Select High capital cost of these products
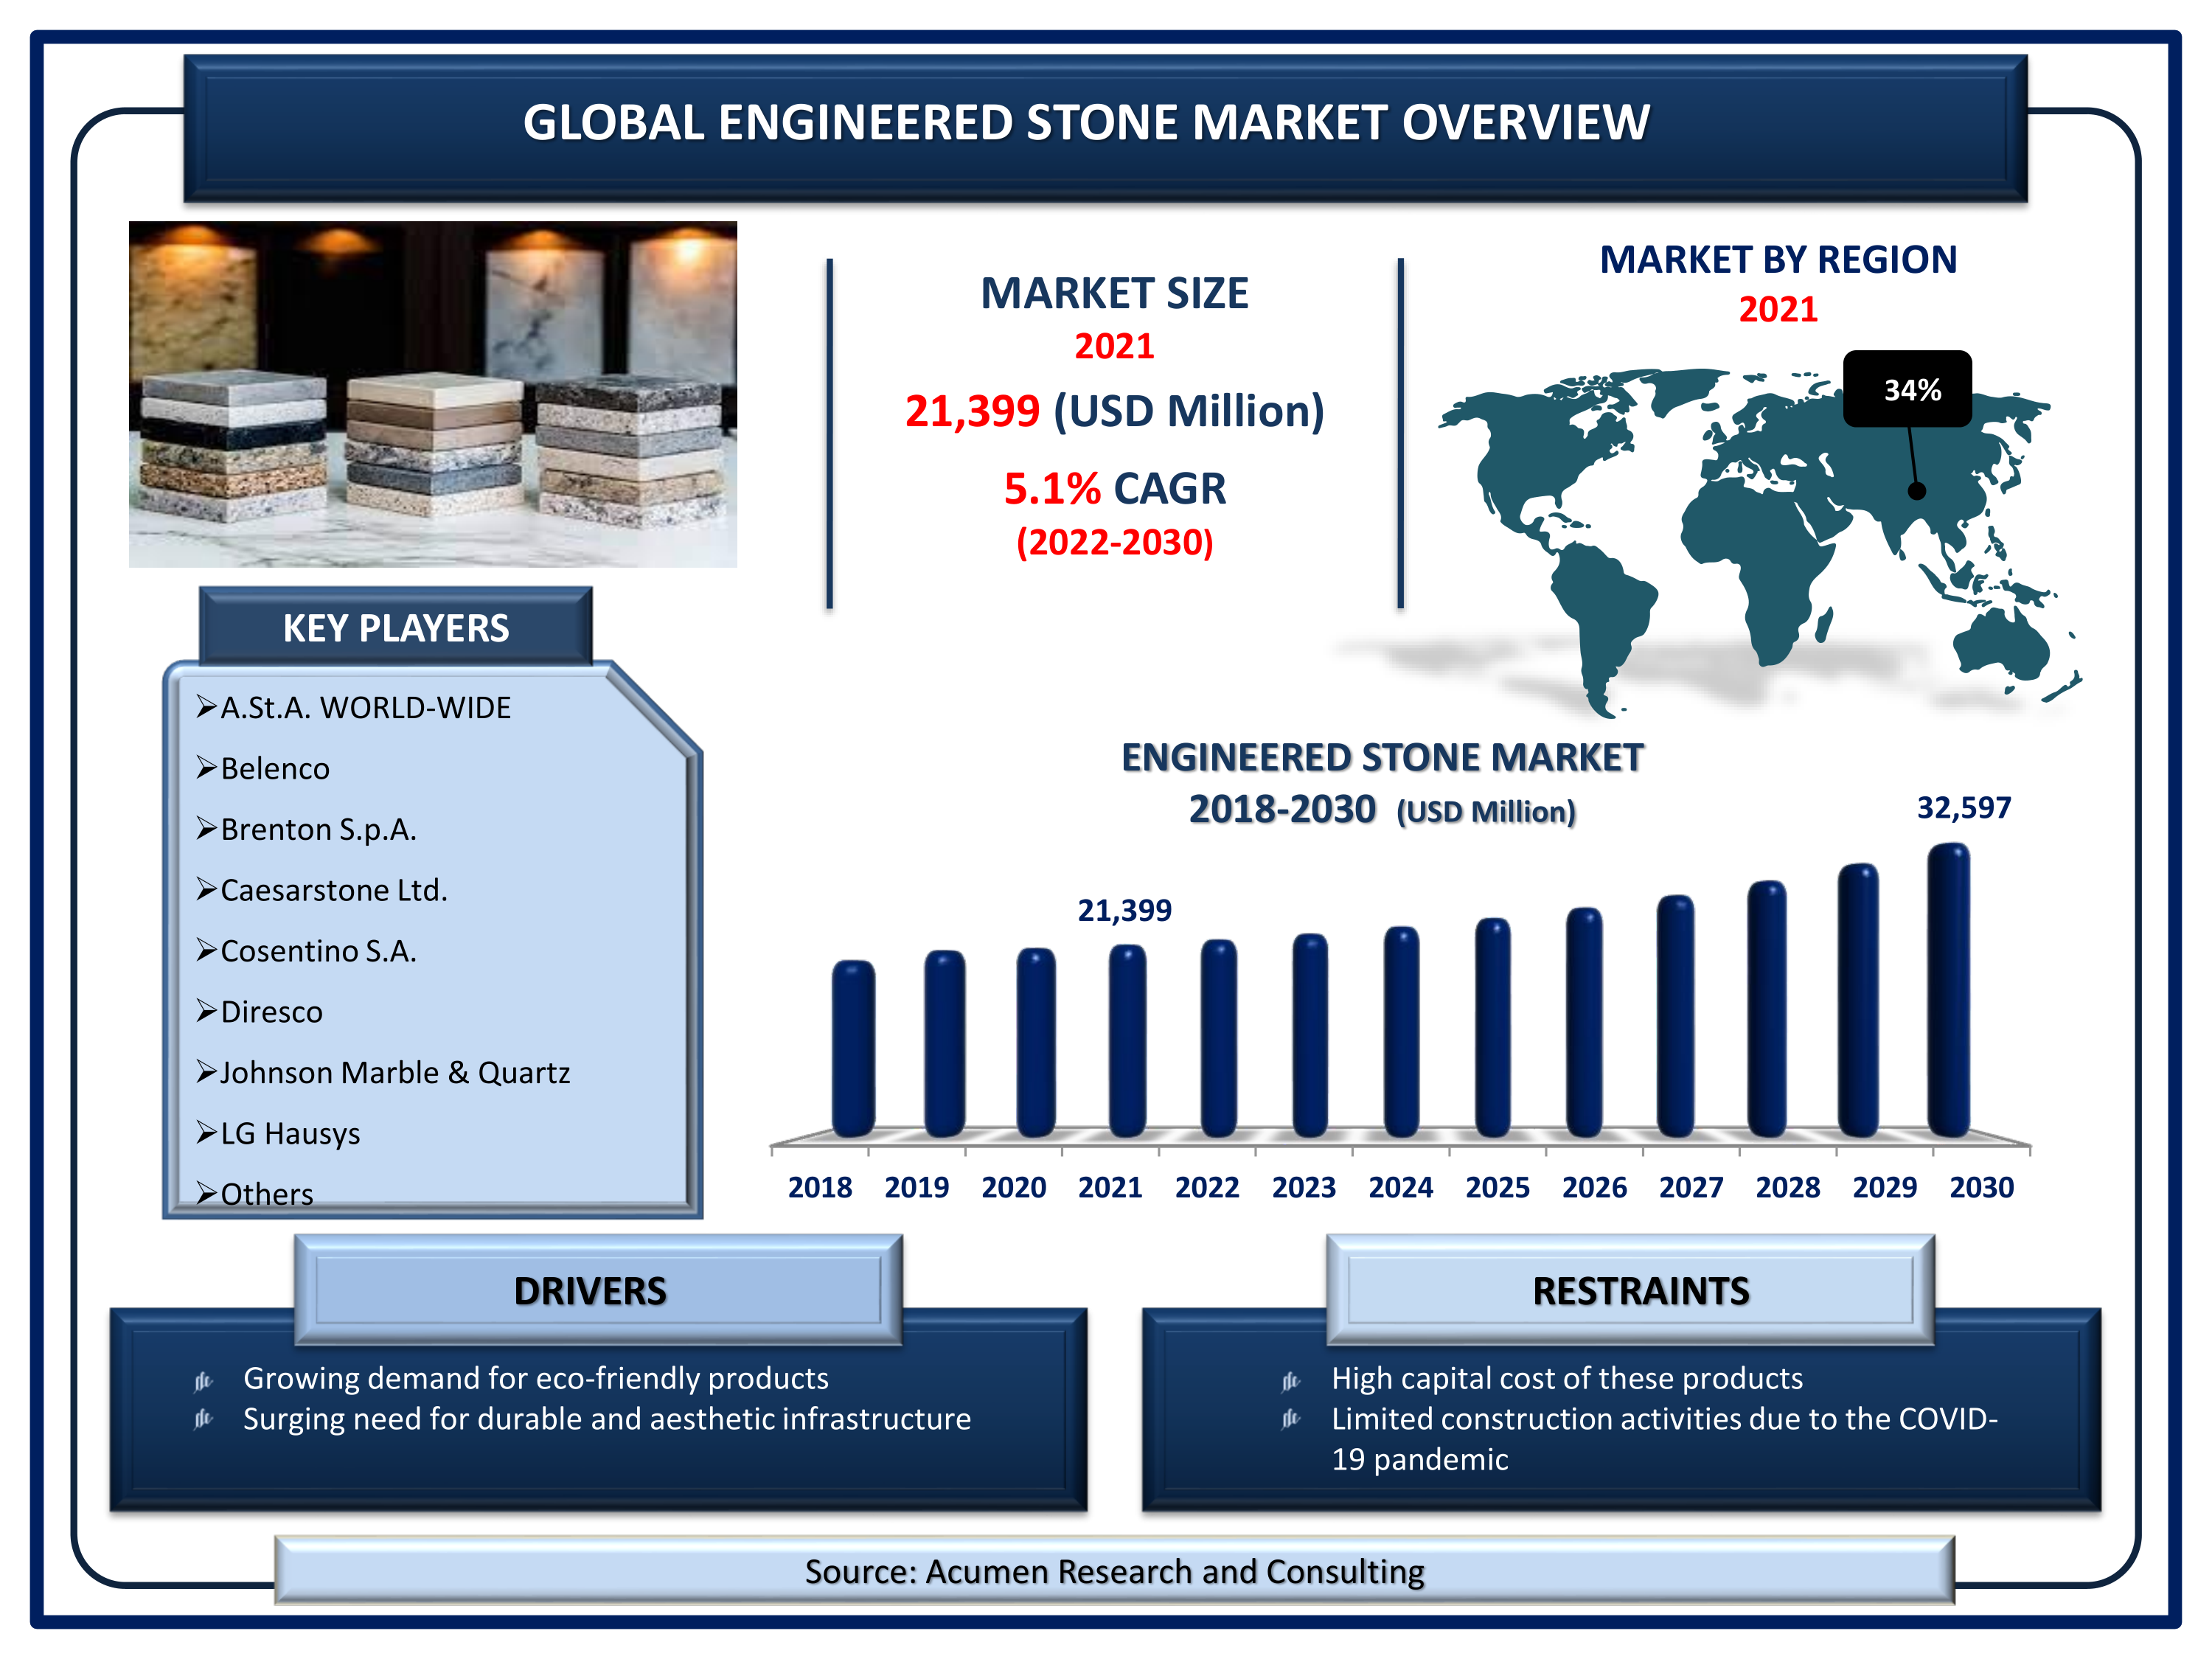Screen dimensions: 2212x1659 [x=1567, y=1378]
